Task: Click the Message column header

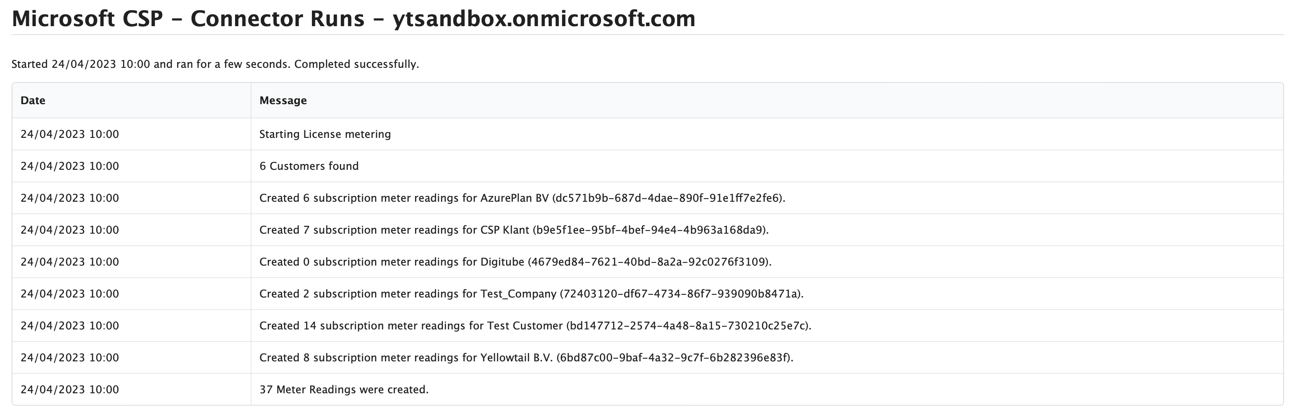Action: (x=283, y=101)
